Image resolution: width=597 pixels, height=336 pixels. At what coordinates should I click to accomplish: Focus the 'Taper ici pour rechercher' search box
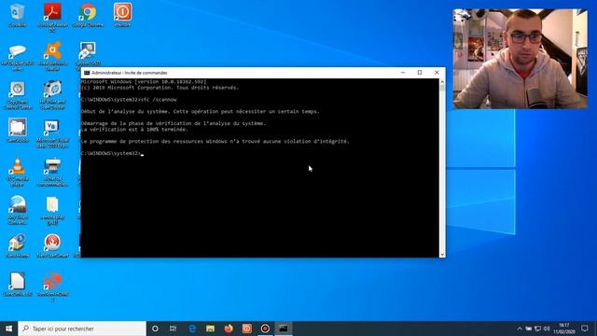(x=82, y=329)
